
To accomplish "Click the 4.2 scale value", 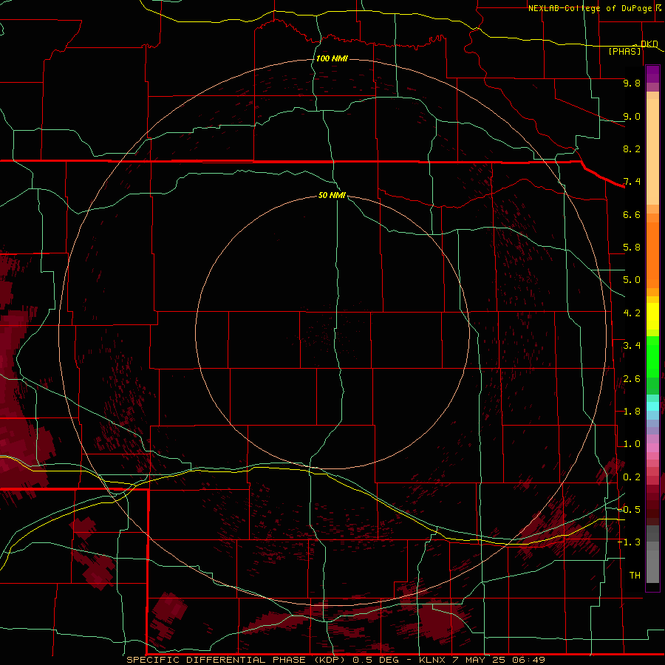I will 632,313.
